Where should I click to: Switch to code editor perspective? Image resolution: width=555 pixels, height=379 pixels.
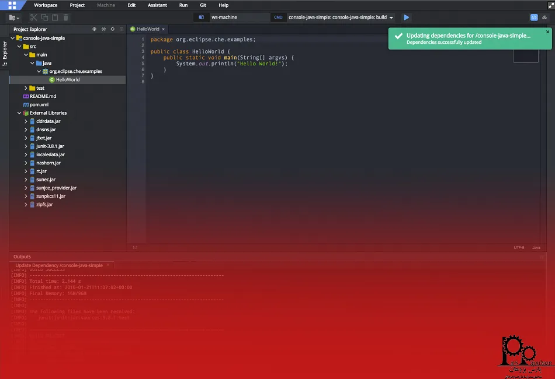point(534,17)
